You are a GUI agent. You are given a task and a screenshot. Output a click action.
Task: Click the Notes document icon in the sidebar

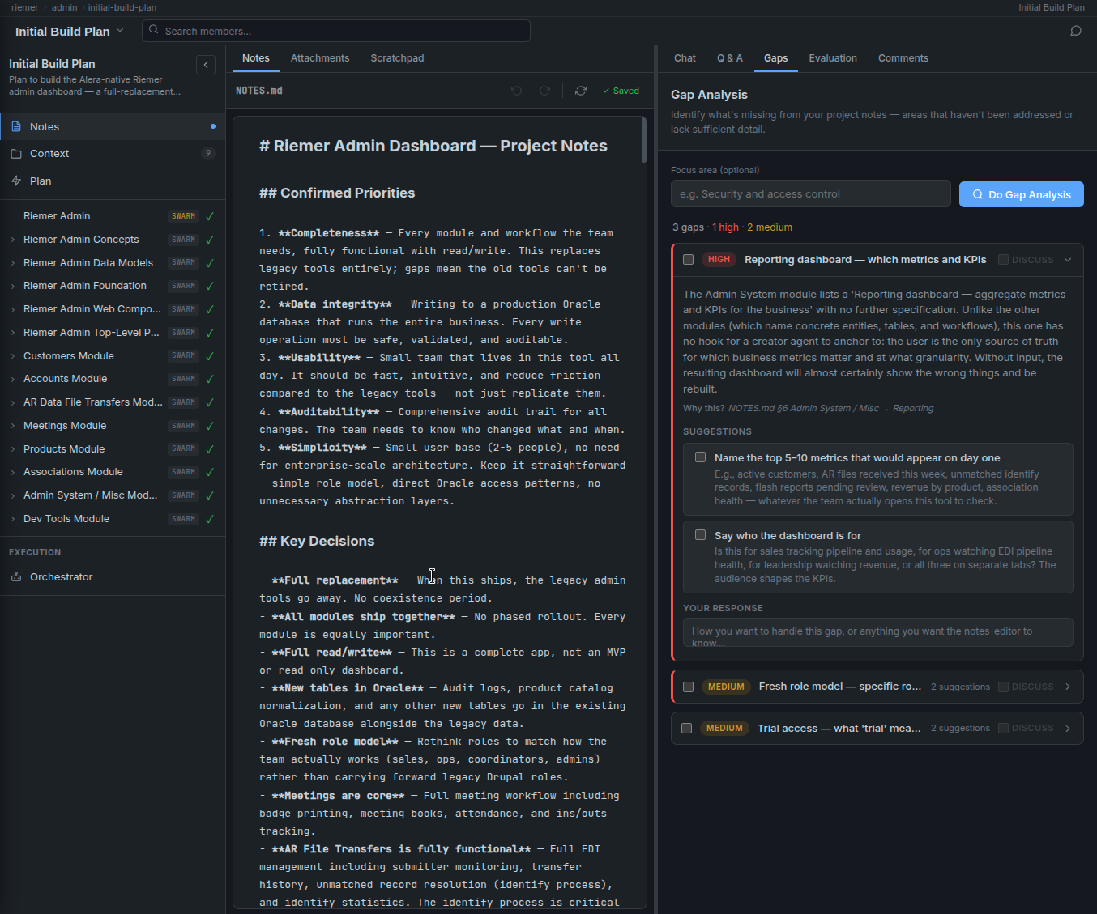tap(16, 126)
